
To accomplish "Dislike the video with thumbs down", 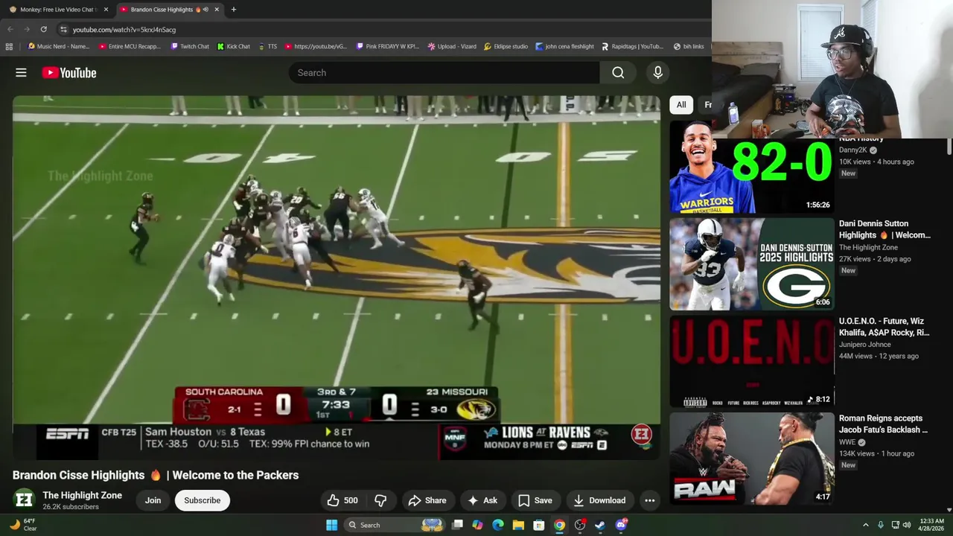I will tap(380, 500).
